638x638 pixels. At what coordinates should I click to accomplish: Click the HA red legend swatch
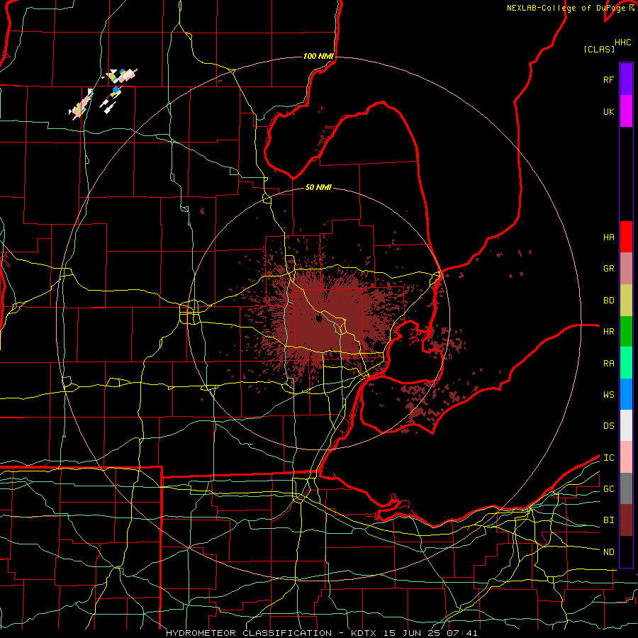pos(626,237)
